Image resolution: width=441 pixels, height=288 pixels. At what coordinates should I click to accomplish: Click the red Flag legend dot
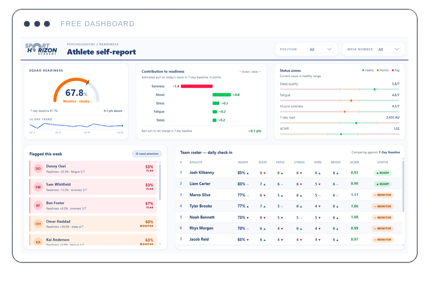tap(393, 70)
